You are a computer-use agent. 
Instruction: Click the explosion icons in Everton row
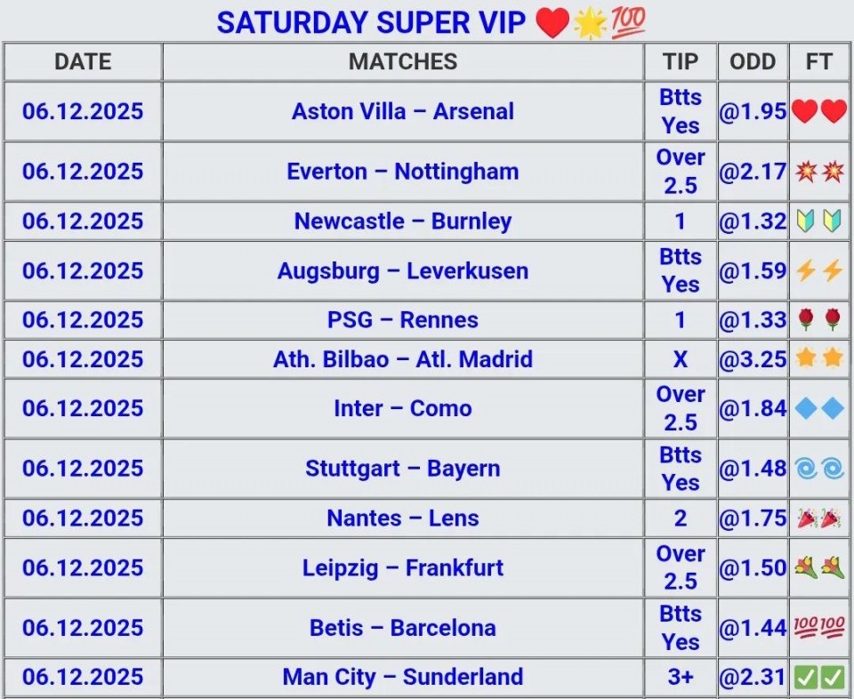(818, 172)
